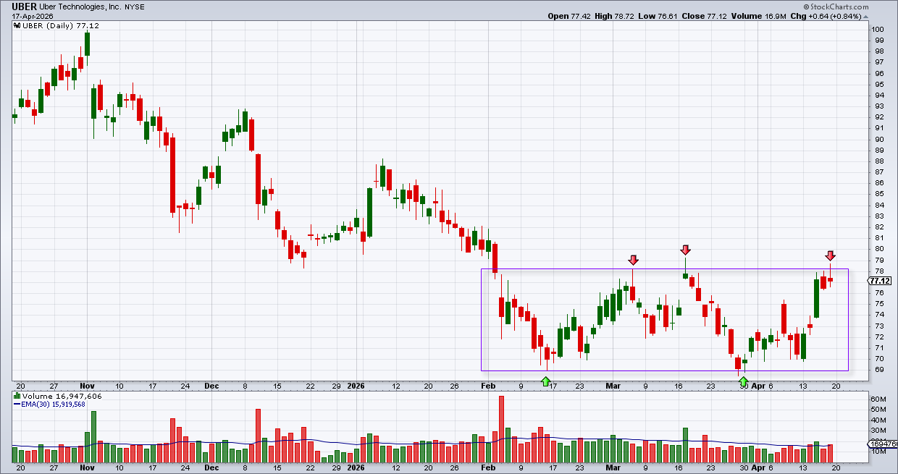Click the 10M label on the volume axis

878,452
